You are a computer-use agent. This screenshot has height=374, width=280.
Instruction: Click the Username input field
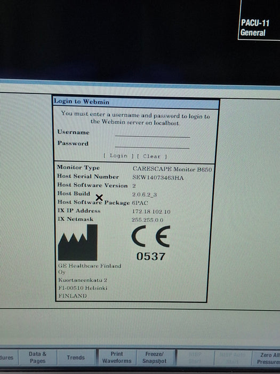(x=153, y=134)
